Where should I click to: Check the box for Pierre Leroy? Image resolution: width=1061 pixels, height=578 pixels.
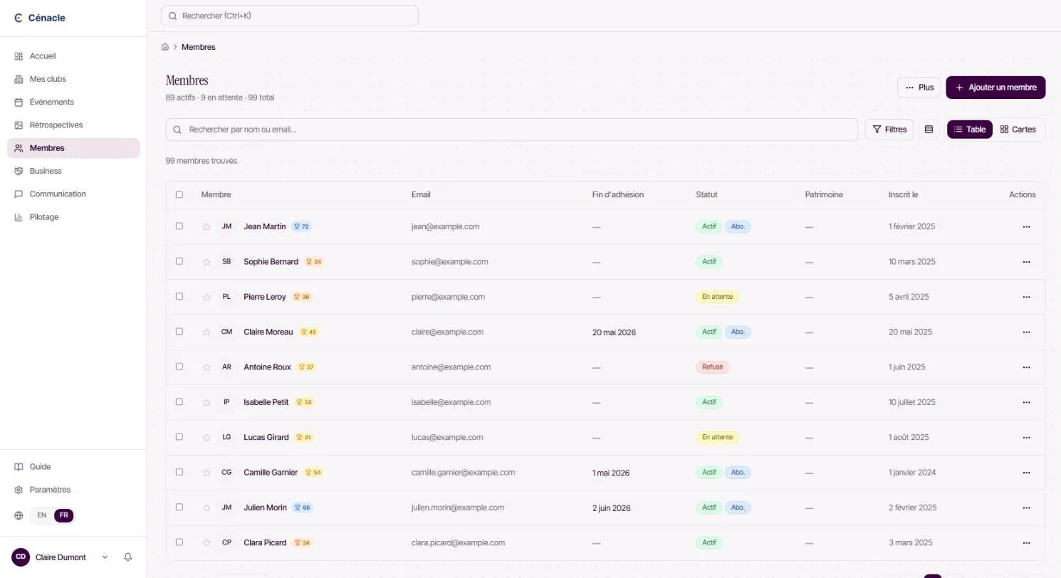(179, 296)
